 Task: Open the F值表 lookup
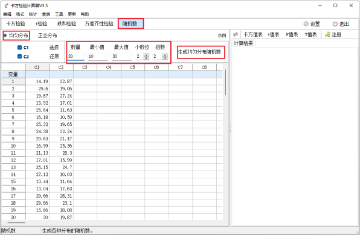coord(292,34)
